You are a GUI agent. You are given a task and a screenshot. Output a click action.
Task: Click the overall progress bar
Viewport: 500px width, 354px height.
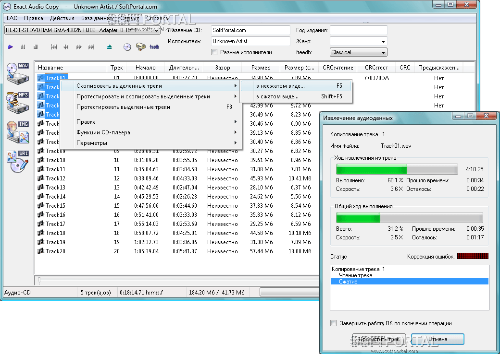pos(410,218)
